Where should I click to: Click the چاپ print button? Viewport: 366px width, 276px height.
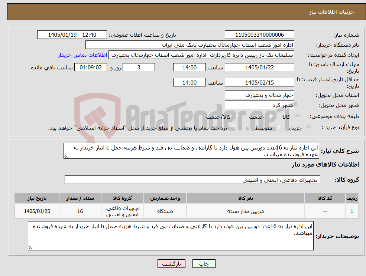point(204,264)
